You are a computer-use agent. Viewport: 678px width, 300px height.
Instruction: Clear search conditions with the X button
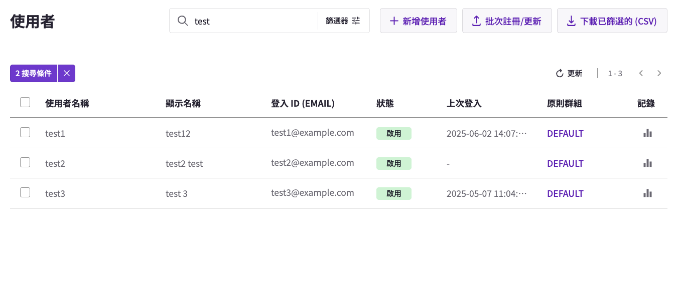point(66,74)
